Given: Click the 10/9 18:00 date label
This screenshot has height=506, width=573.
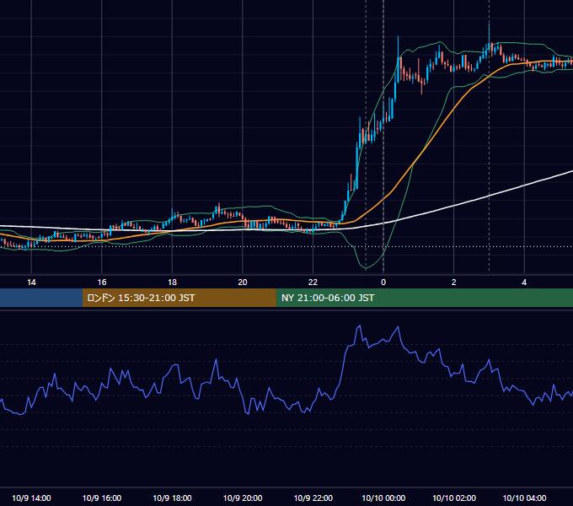Looking at the screenshot, I should coord(172,498).
